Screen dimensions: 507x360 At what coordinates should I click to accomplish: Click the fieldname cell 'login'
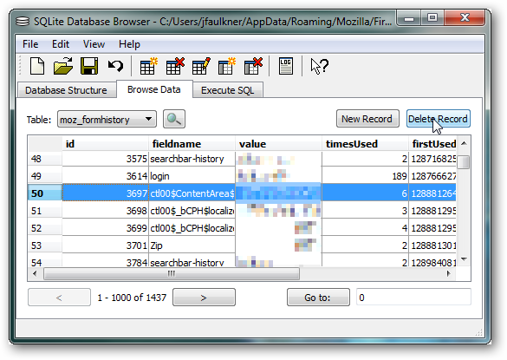pyautogui.click(x=192, y=176)
